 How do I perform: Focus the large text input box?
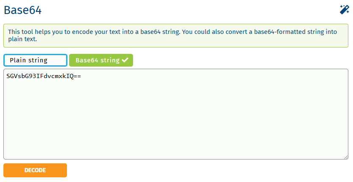(x=176, y=115)
